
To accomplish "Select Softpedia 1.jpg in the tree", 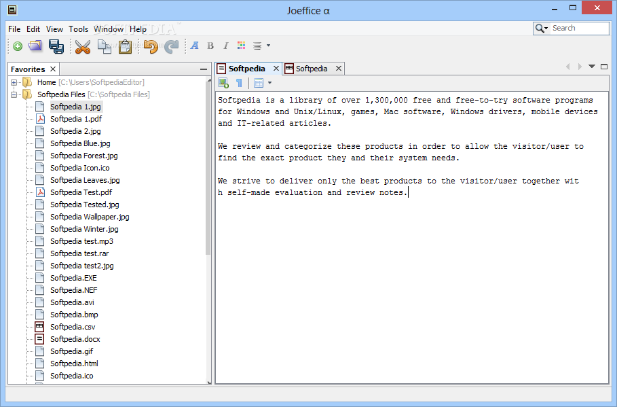I will coord(75,107).
